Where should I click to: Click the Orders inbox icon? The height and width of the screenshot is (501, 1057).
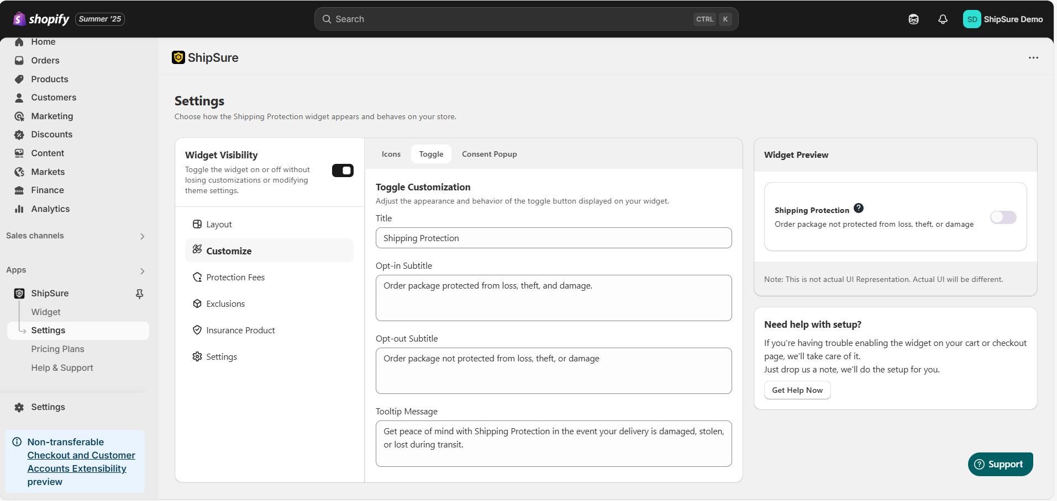pos(19,61)
